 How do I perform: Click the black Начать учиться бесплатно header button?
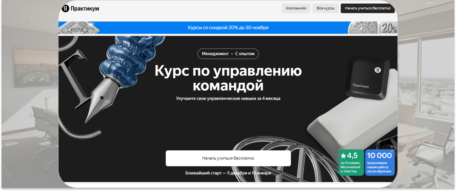(368, 8)
